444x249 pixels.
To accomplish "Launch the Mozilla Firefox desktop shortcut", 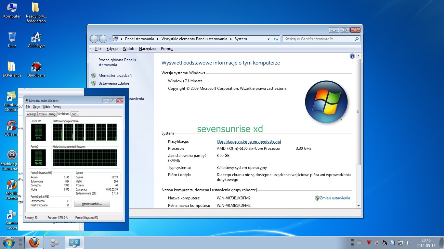I will [12, 190].
